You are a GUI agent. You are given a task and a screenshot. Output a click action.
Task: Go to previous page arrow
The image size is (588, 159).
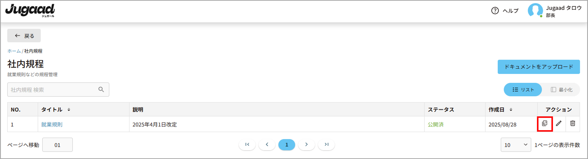(267, 145)
